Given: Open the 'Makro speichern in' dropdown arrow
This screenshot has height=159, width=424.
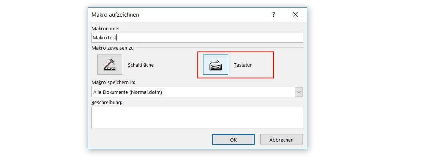Looking at the screenshot, I should [x=299, y=92].
